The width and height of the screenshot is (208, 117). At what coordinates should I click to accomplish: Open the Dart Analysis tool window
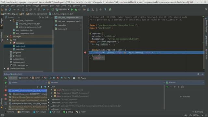[40, 112]
